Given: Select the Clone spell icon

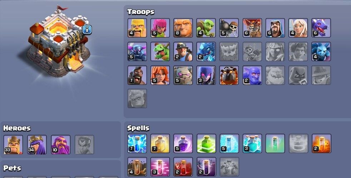Looking at the screenshot, I should (x=252, y=143).
